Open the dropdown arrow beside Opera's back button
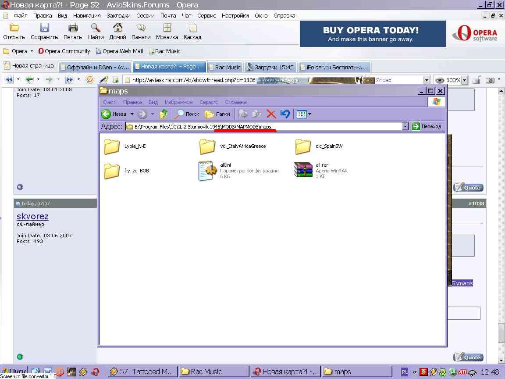Viewport: 505px width, 379px height. (x=38, y=79)
